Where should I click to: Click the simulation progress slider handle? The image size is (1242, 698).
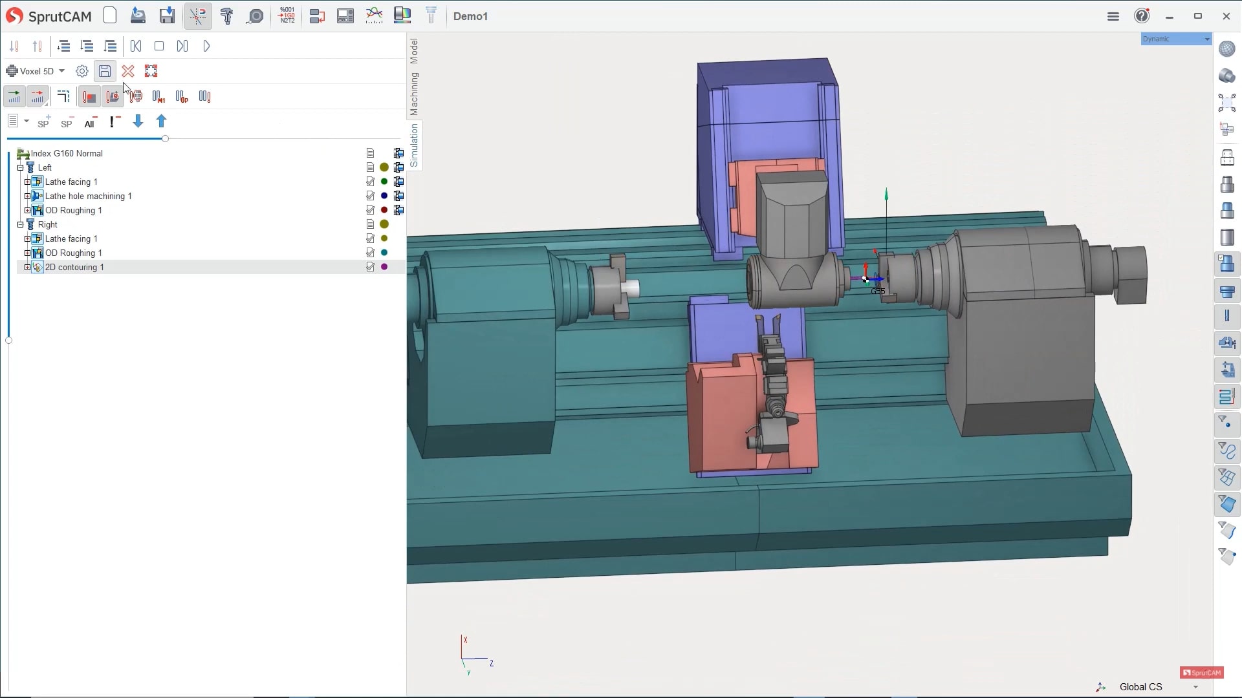166,138
